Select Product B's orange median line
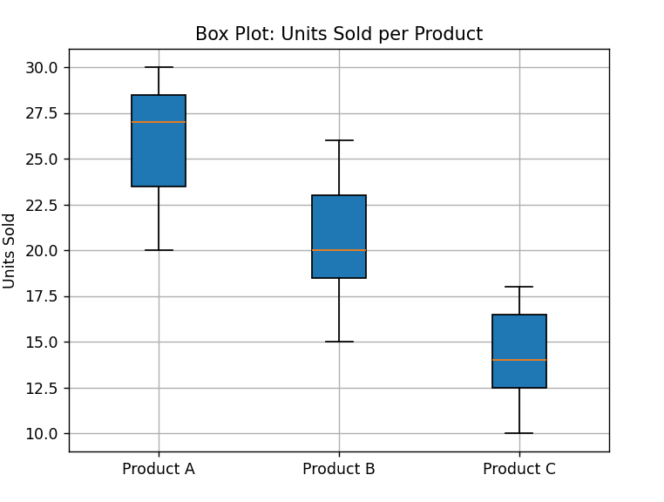Screen dimensions: 664x502 339,250
